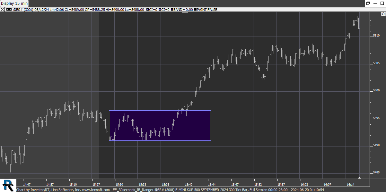This screenshot has width=386, height=192.
Task: Click the first square icon beside @ES# label
Action: point(7,10)
